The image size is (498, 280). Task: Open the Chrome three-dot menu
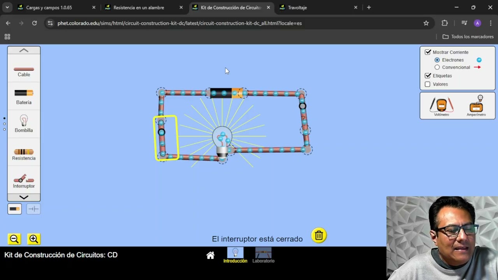490,23
